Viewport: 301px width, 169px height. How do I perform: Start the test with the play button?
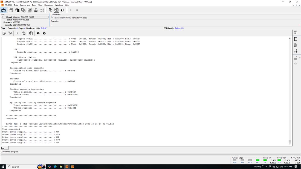tap(71, 10)
